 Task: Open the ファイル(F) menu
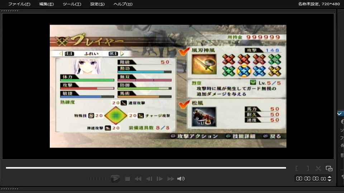pyautogui.click(x=19, y=4)
